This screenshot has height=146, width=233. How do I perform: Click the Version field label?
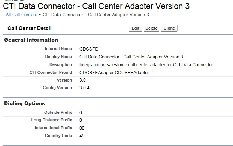[64, 80]
